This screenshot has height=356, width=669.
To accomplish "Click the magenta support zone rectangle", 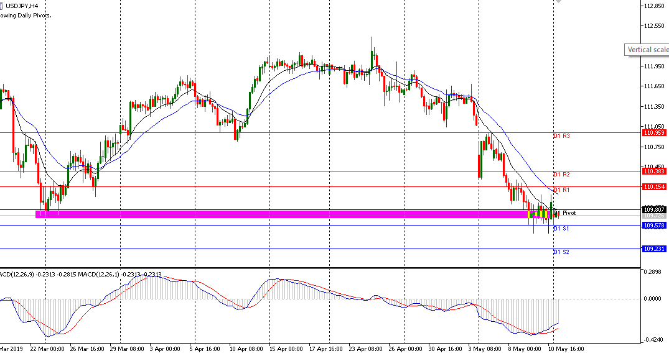I will pos(280,214).
